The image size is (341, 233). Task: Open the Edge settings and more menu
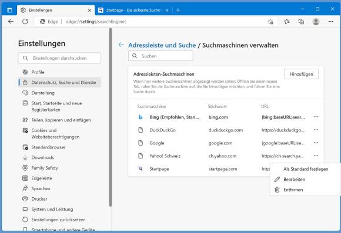coord(331,22)
